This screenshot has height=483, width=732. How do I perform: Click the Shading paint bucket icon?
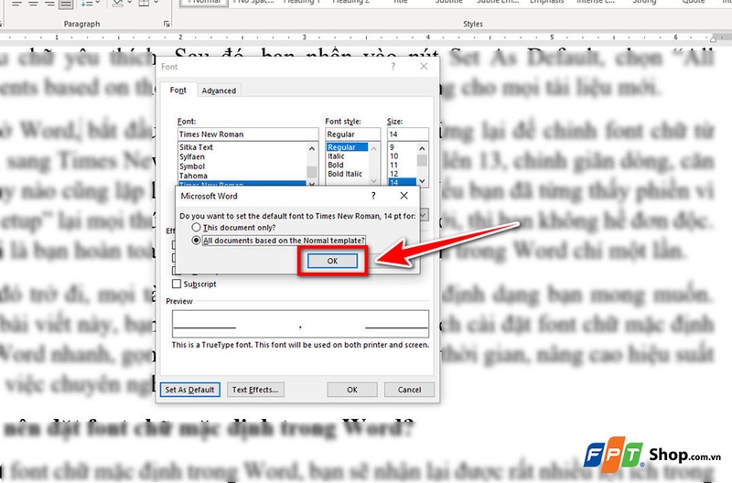(x=119, y=4)
